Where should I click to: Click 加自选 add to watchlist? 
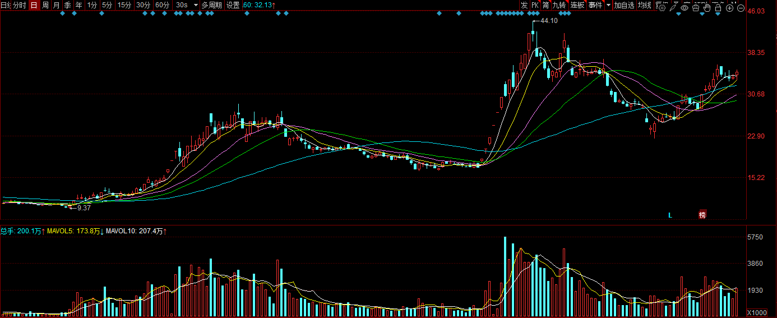point(624,5)
